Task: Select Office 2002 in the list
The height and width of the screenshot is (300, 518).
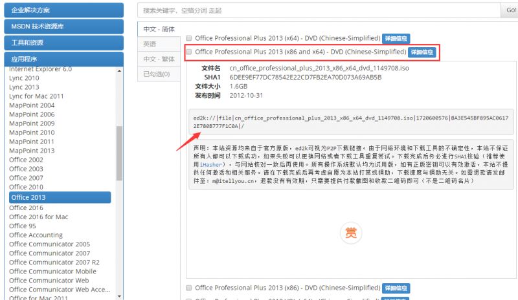Action: [26, 160]
